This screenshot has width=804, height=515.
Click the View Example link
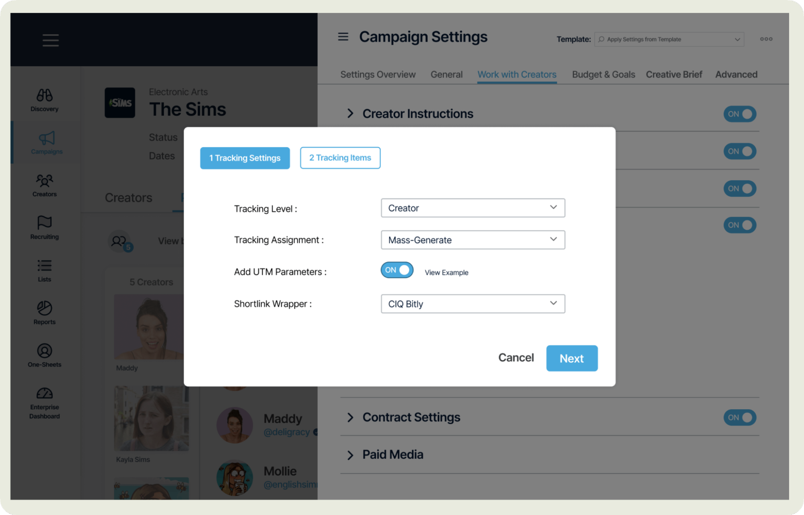(x=446, y=272)
